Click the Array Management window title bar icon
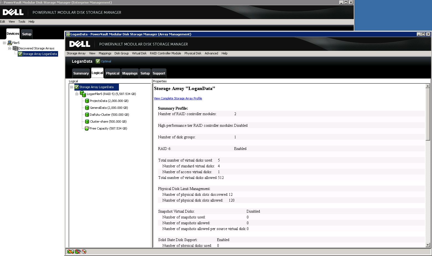Image resolution: width=432 pixels, height=256 pixels. (68, 34)
